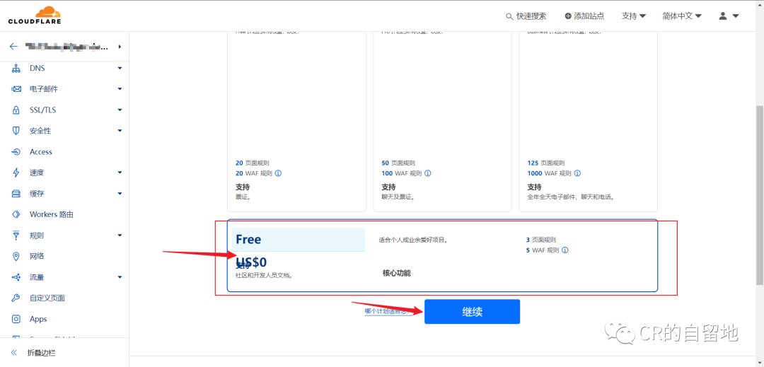Click the SSL/TLS lock icon

pos(16,110)
